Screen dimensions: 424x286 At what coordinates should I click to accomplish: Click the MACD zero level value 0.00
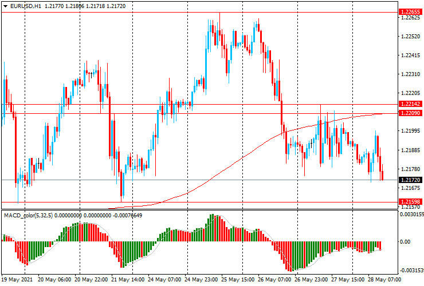(405, 241)
